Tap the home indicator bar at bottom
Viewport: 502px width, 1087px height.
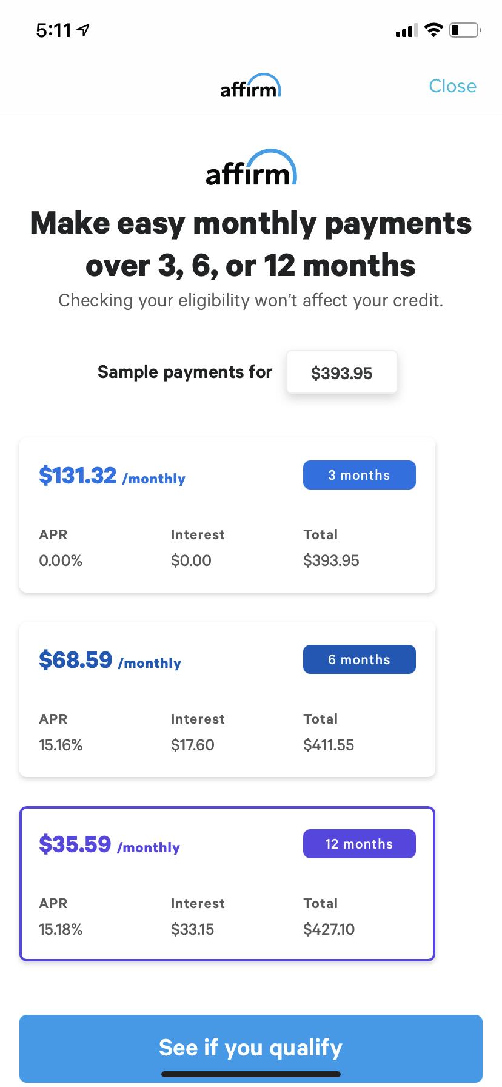click(251, 1074)
